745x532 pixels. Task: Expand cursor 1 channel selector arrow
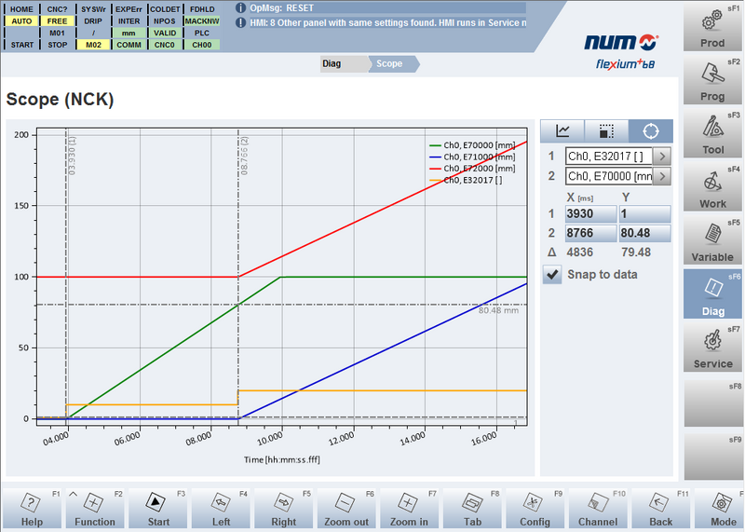tap(662, 156)
